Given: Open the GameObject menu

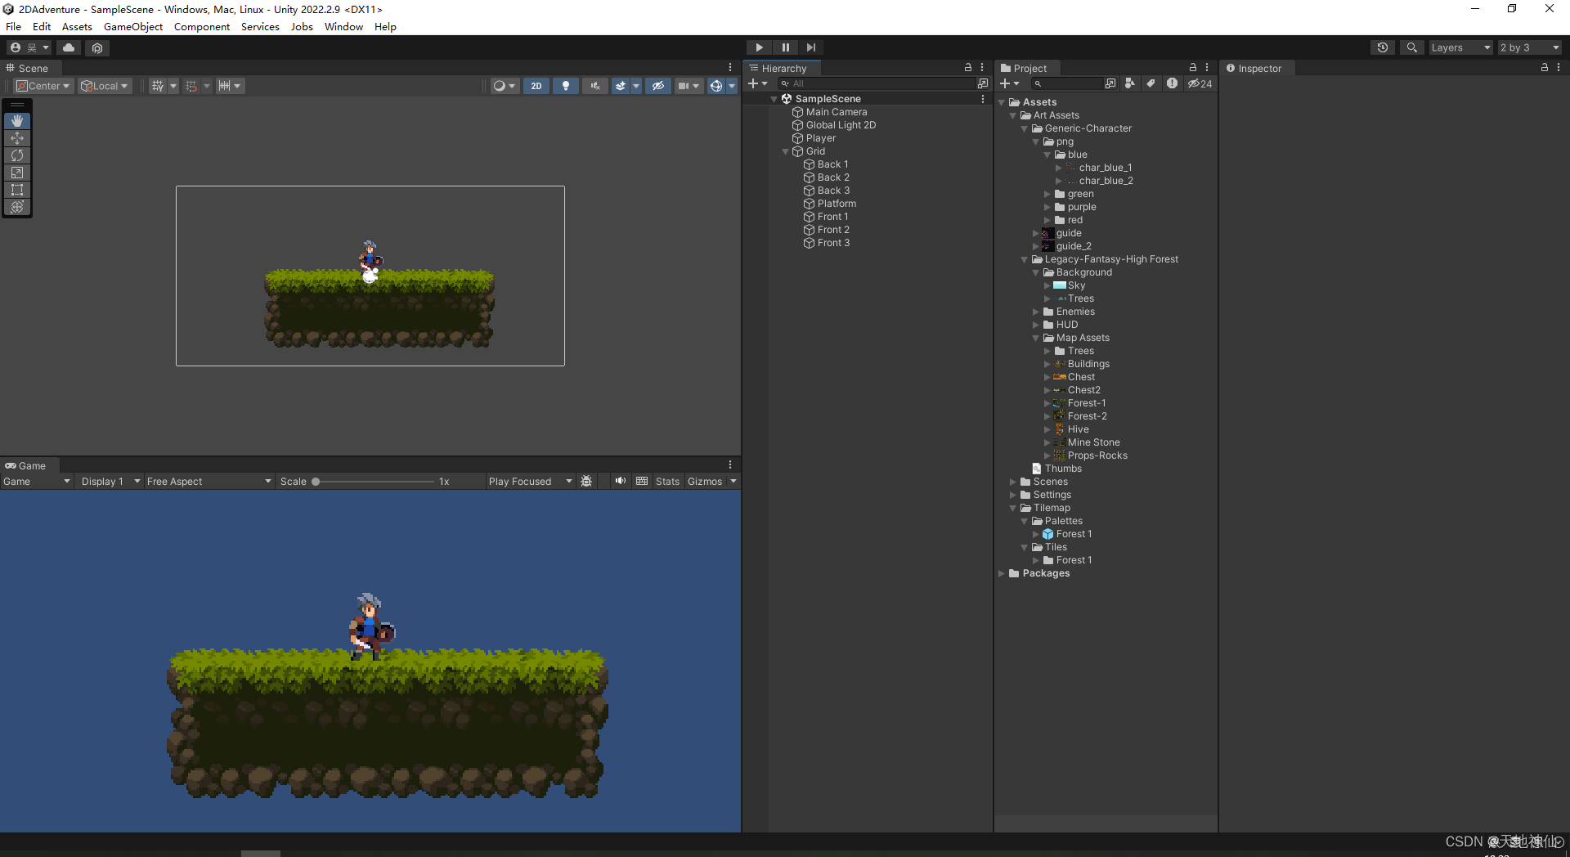Looking at the screenshot, I should [x=133, y=27].
